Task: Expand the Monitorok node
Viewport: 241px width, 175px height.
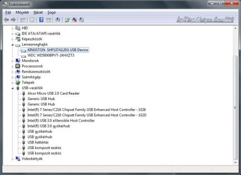Action: 13,61
